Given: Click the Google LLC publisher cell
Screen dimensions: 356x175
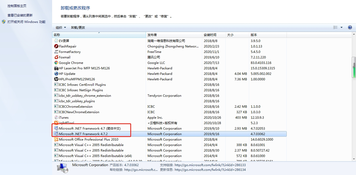Looking at the screenshot, I should (x=156, y=63).
